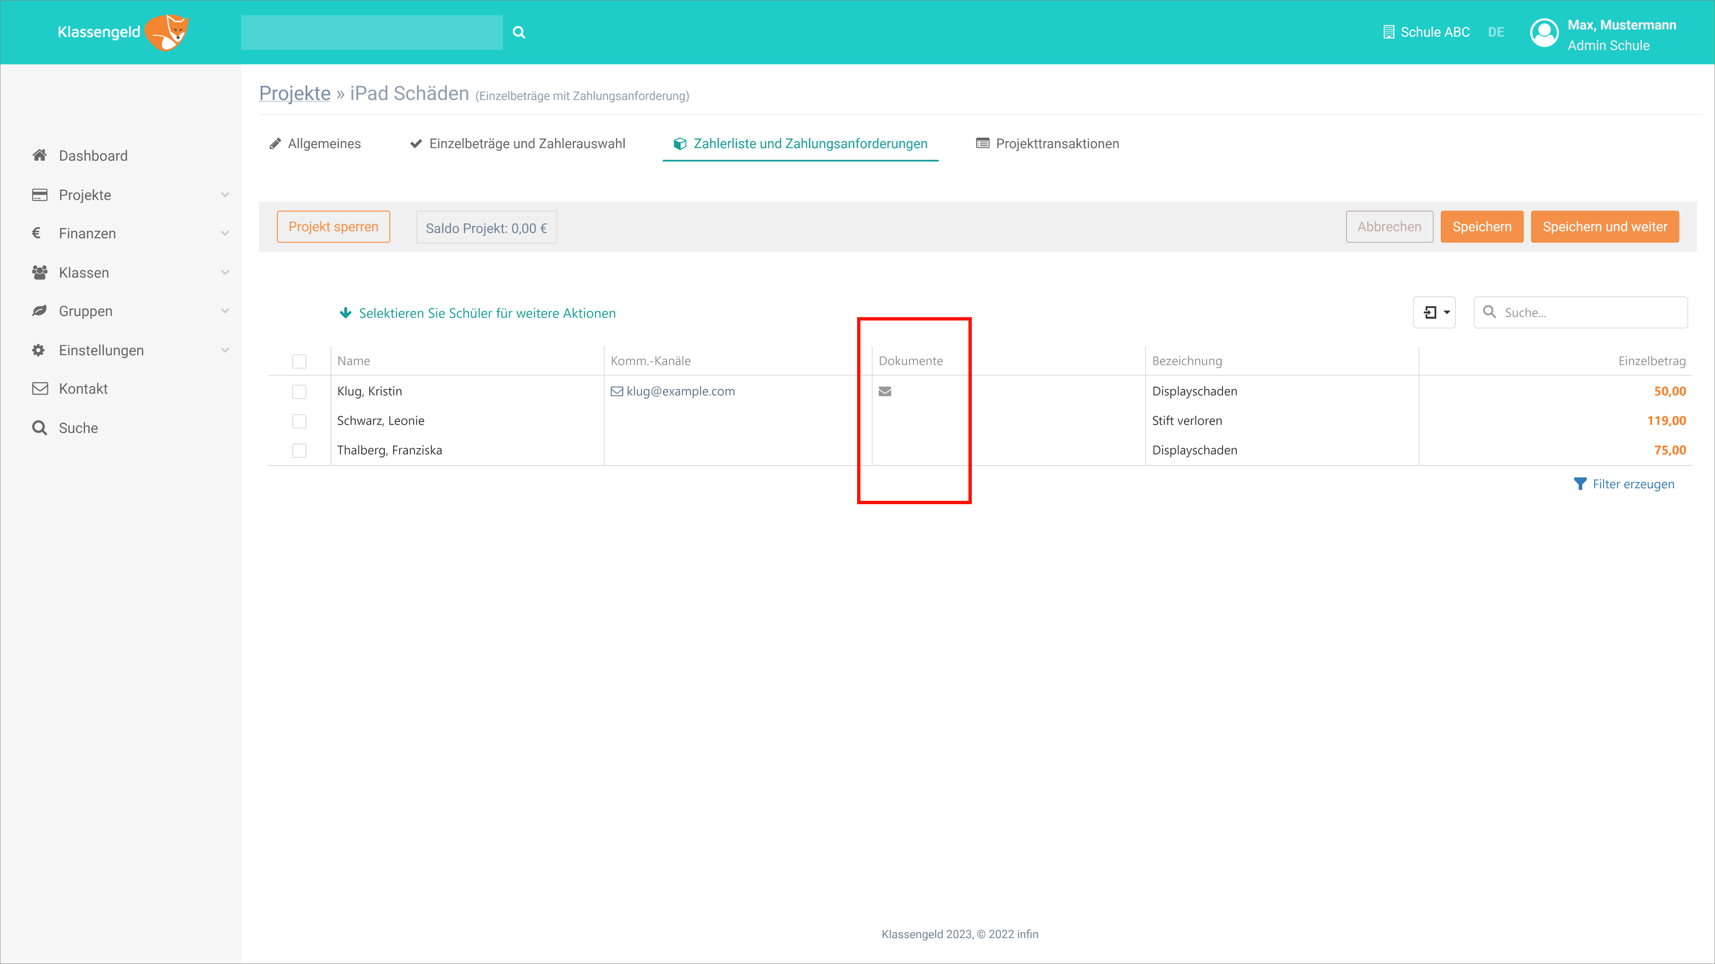This screenshot has width=1715, height=964.
Task: Open the Projekttransaktionen tab
Action: (1047, 144)
